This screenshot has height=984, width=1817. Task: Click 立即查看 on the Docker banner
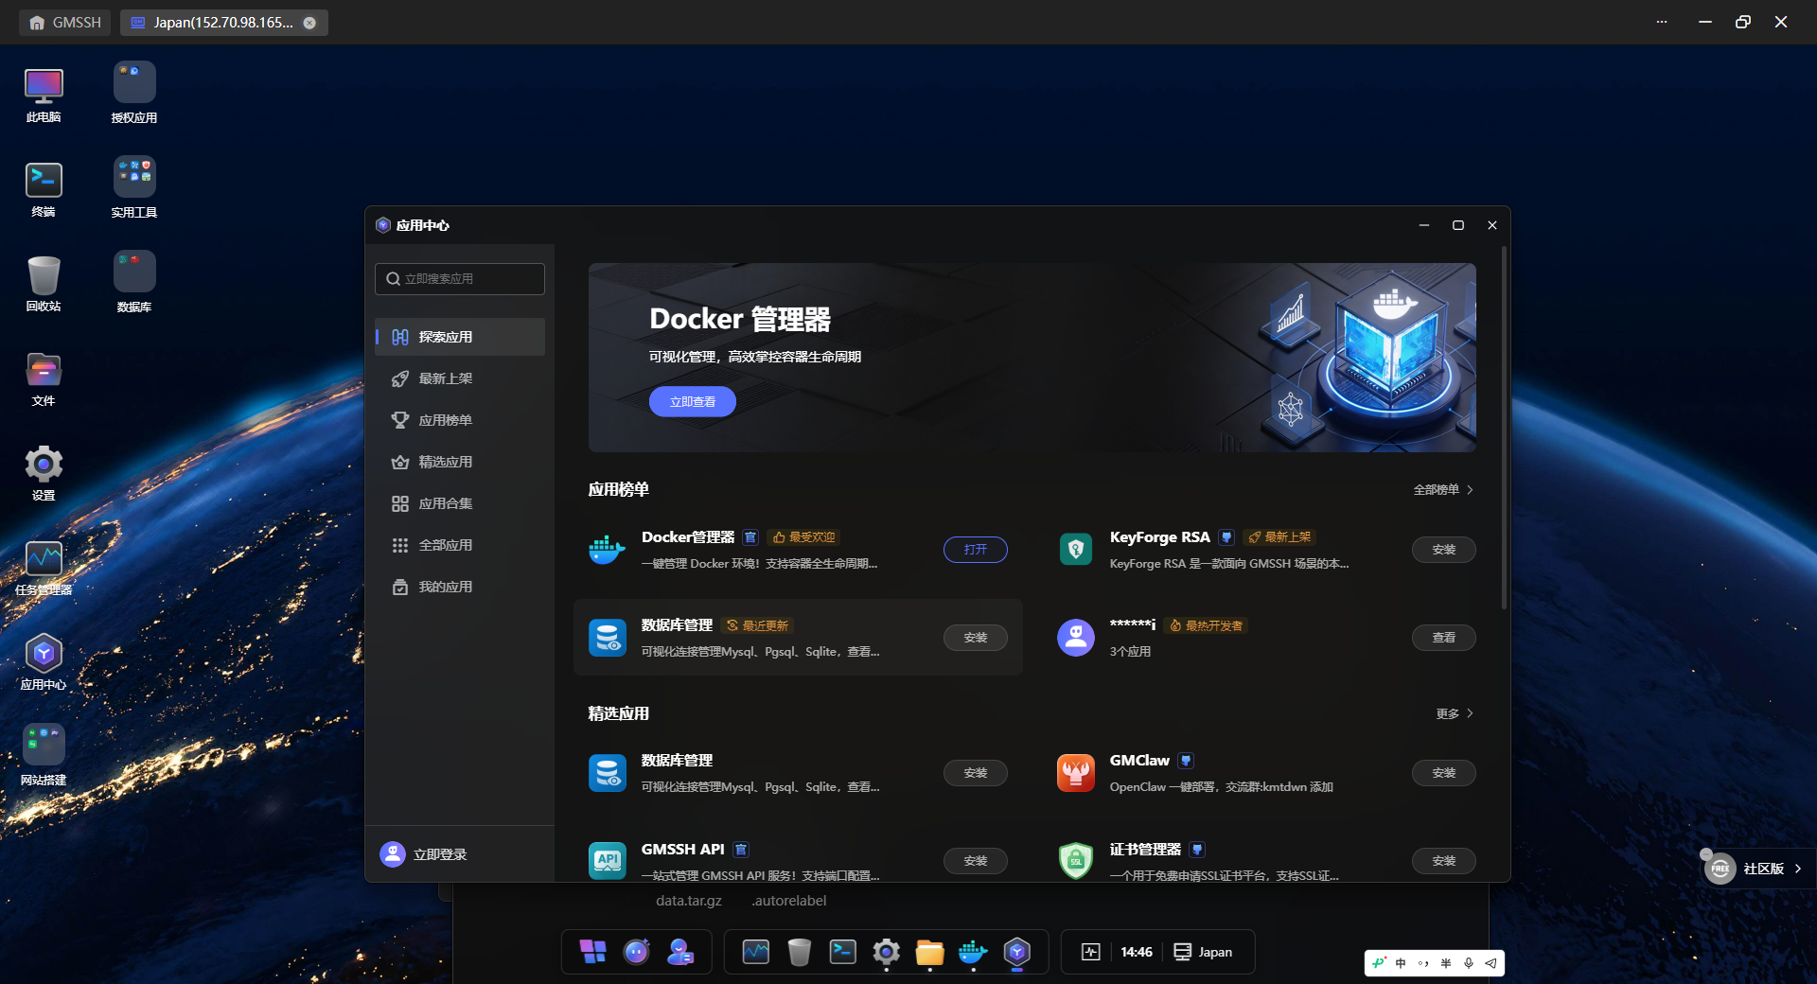693,401
